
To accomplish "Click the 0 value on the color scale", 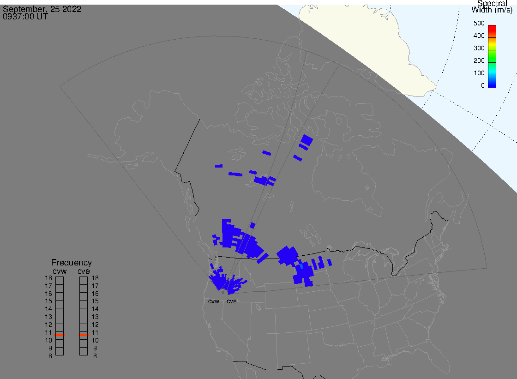I will pyautogui.click(x=483, y=86).
